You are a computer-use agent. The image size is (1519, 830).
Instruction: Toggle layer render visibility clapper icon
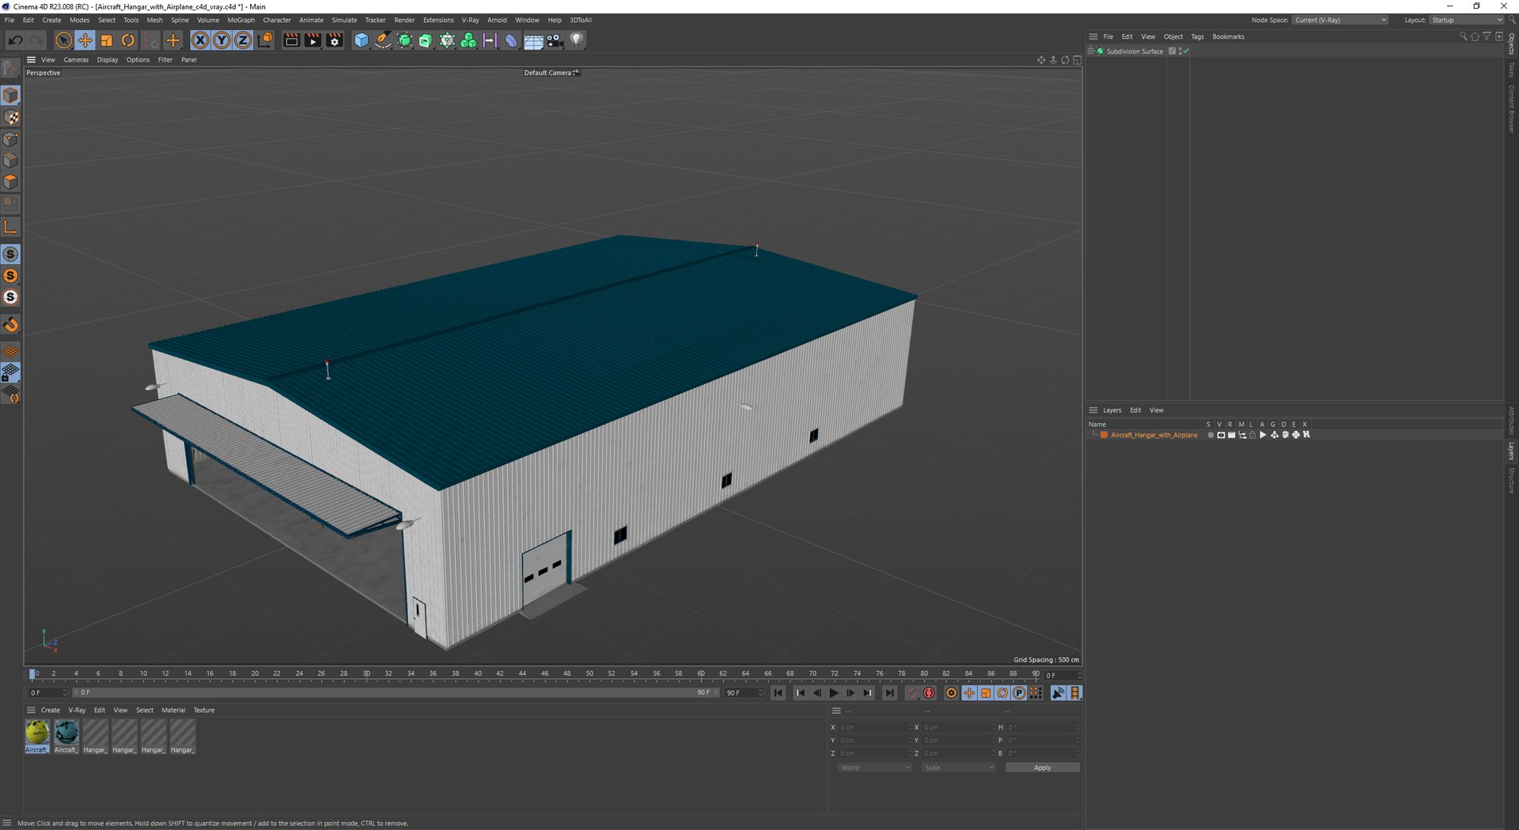tap(1231, 436)
